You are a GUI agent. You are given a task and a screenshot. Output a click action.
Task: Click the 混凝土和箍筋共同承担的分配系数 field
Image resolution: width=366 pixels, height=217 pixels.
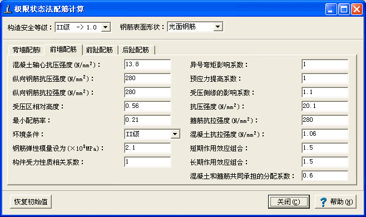click(325, 176)
